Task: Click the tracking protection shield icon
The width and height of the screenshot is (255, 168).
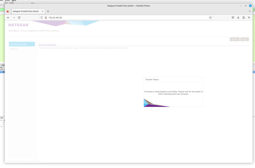Action: pyautogui.click(x=42, y=18)
